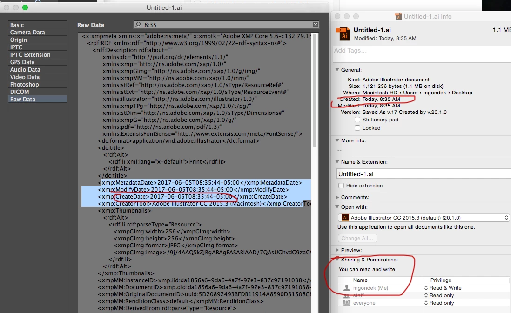Collapse the More Info section
The width and height of the screenshot is (511, 313).
337,140
